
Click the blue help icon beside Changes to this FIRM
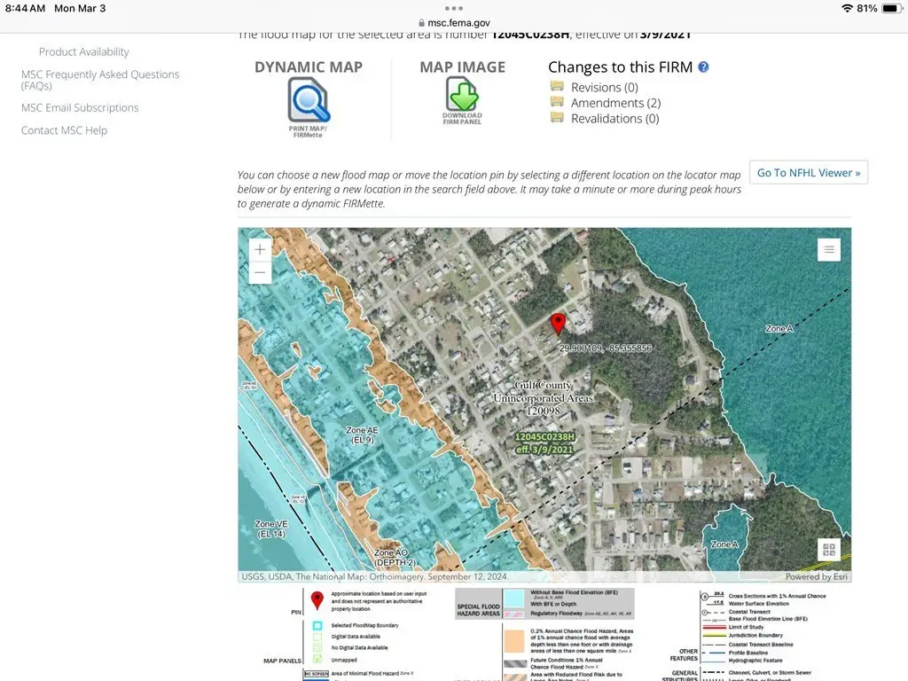coord(703,67)
